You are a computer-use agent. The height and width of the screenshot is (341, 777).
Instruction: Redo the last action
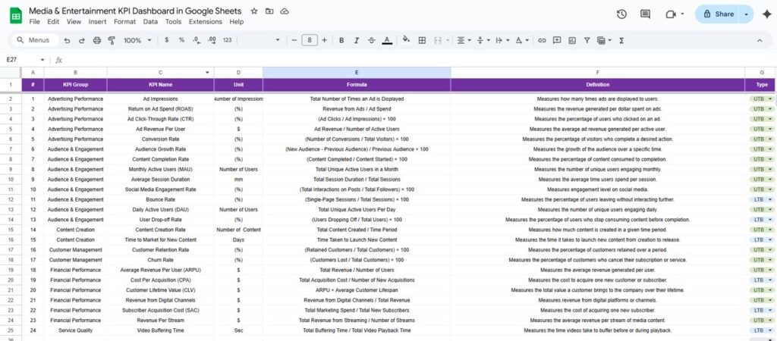[82, 41]
